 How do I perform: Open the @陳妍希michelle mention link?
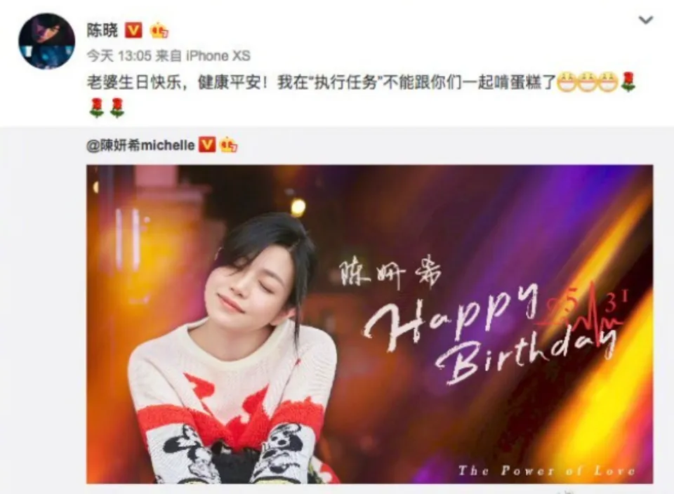pos(140,146)
